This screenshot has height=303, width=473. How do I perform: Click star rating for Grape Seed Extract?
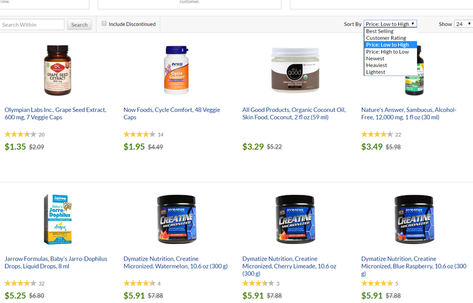20,135
